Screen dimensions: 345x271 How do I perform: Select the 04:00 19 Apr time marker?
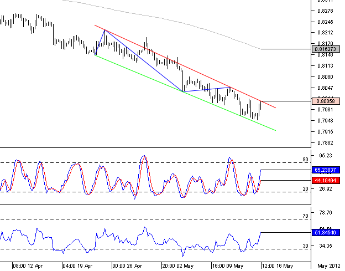77,266
